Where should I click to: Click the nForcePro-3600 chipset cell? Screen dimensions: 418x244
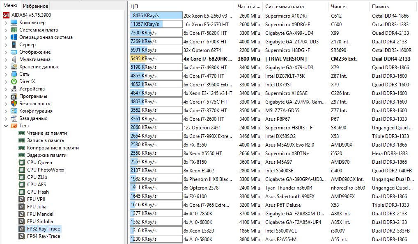click(x=348, y=188)
